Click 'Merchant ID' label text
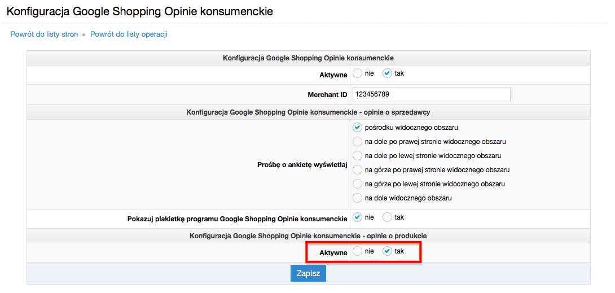 [x=327, y=95]
